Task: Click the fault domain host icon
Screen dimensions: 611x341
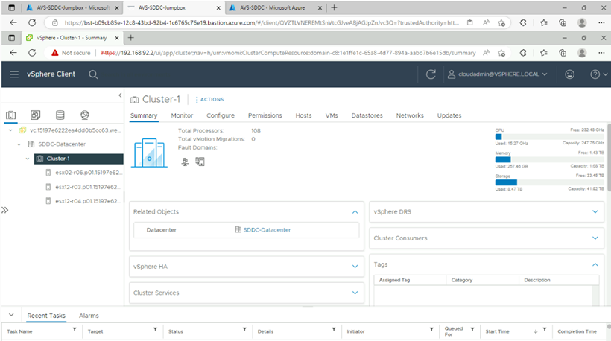Action: (x=185, y=162)
